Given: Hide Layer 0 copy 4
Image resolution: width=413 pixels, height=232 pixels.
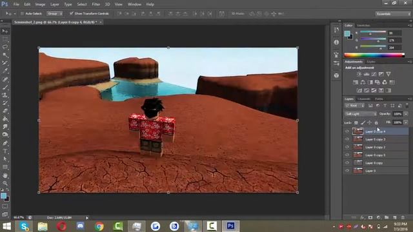Looking at the screenshot, I should (347, 131).
